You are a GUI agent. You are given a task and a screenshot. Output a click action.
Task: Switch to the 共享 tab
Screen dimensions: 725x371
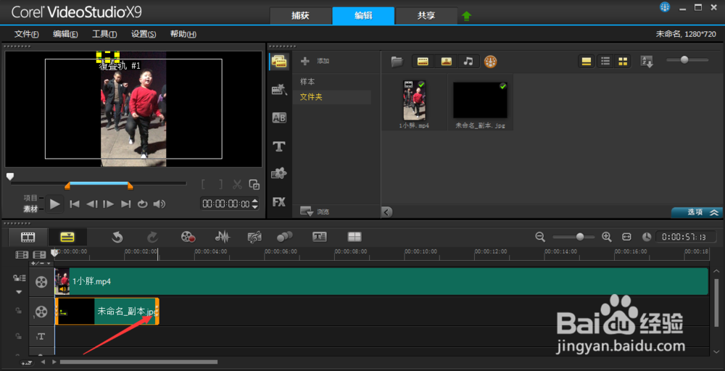[x=426, y=16]
